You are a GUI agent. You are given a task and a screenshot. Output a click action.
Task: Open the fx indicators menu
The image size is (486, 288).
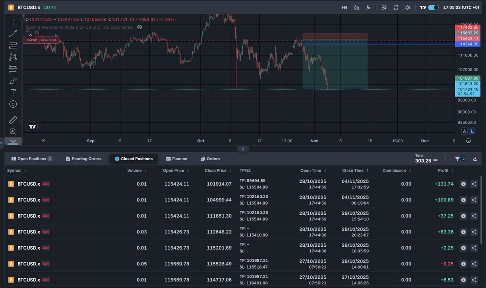coord(368,7)
